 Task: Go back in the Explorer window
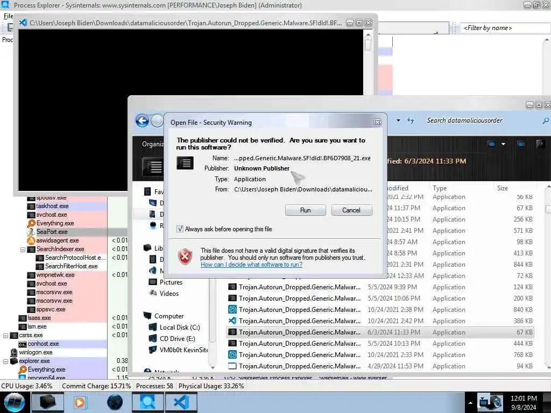click(142, 121)
